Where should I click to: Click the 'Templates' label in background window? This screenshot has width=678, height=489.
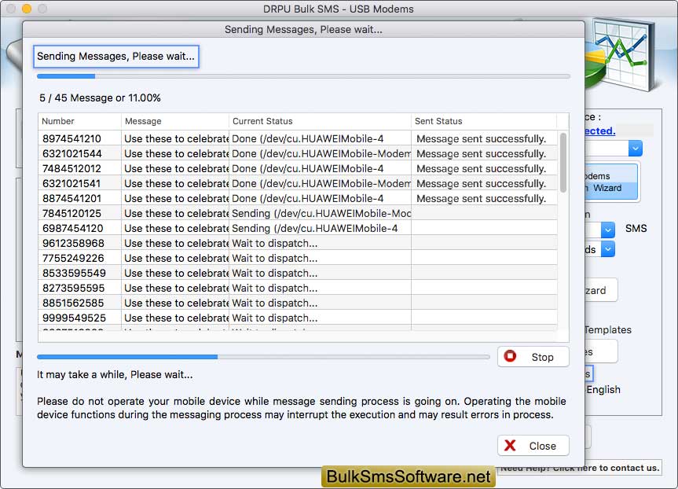608,329
